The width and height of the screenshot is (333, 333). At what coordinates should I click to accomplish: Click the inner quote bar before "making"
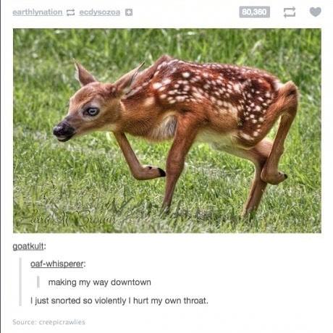pos(38,282)
